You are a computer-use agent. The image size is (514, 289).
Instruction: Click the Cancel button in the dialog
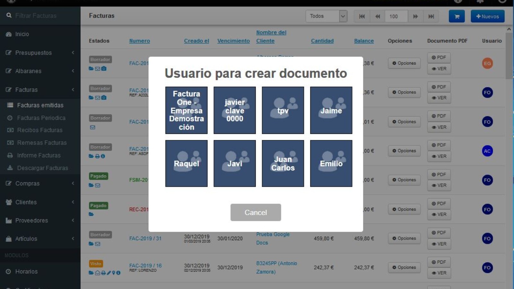255,212
